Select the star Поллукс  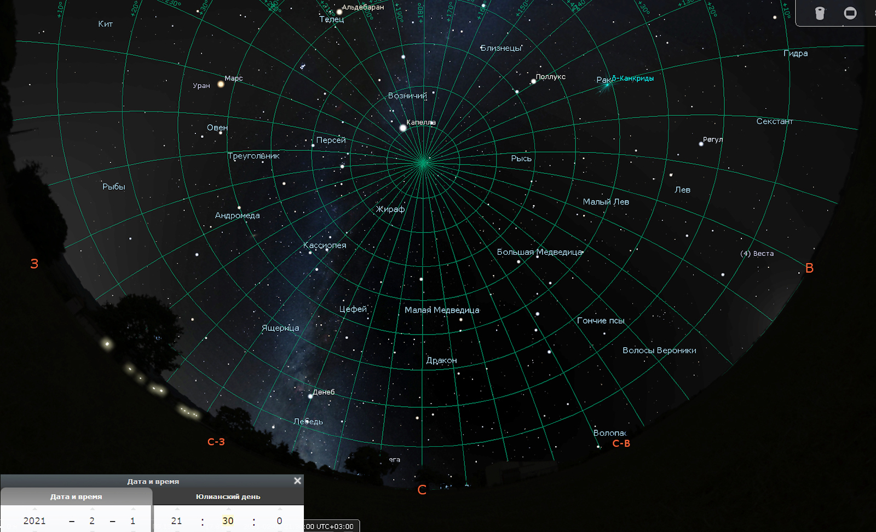533,81
